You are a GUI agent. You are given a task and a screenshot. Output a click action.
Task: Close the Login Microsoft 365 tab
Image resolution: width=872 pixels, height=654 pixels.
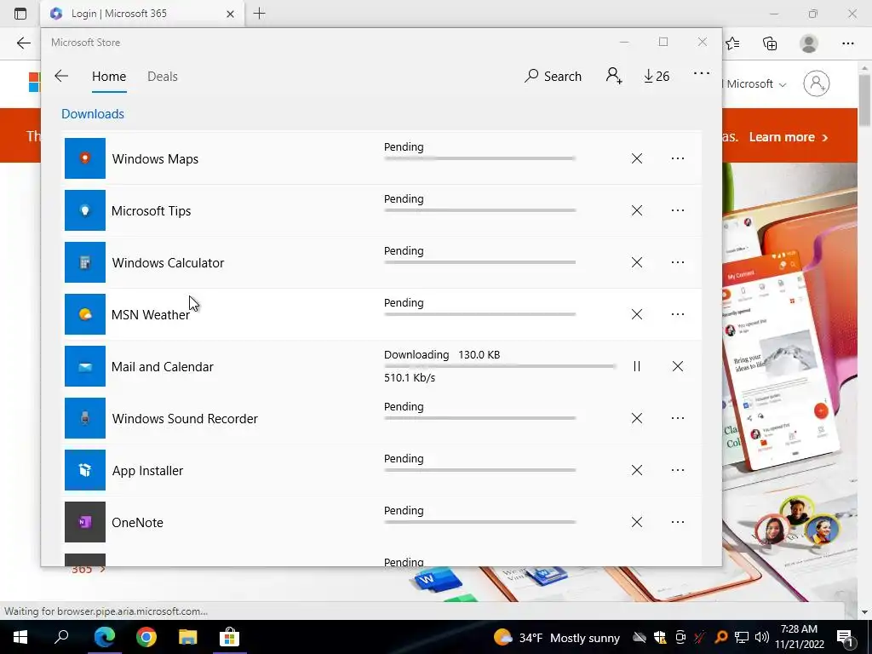[230, 14]
